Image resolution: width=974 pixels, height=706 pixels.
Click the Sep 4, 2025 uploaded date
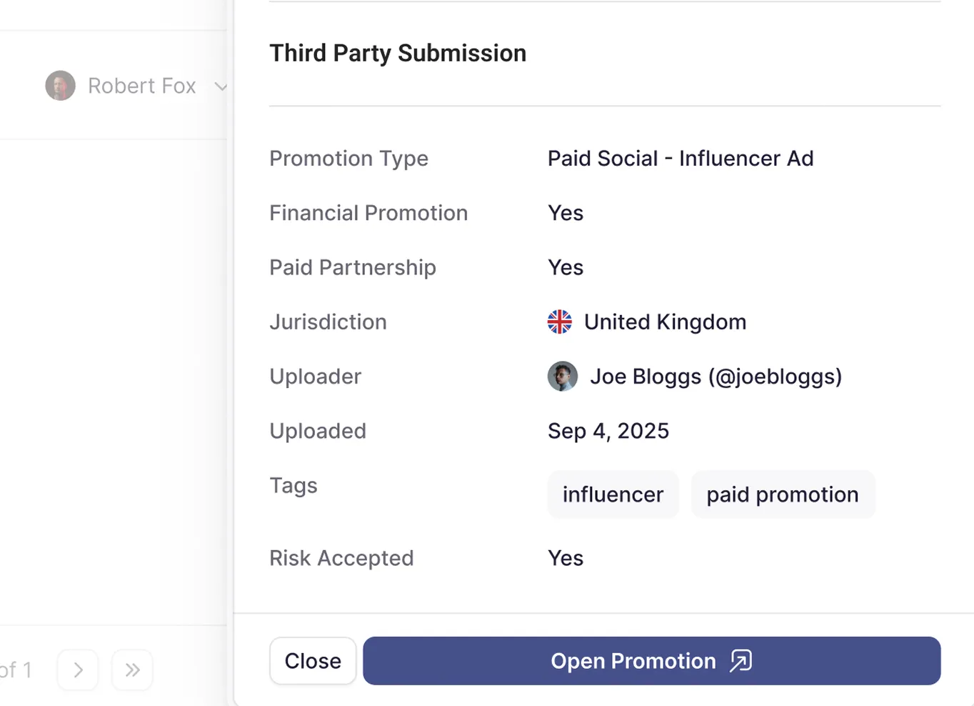pos(608,431)
